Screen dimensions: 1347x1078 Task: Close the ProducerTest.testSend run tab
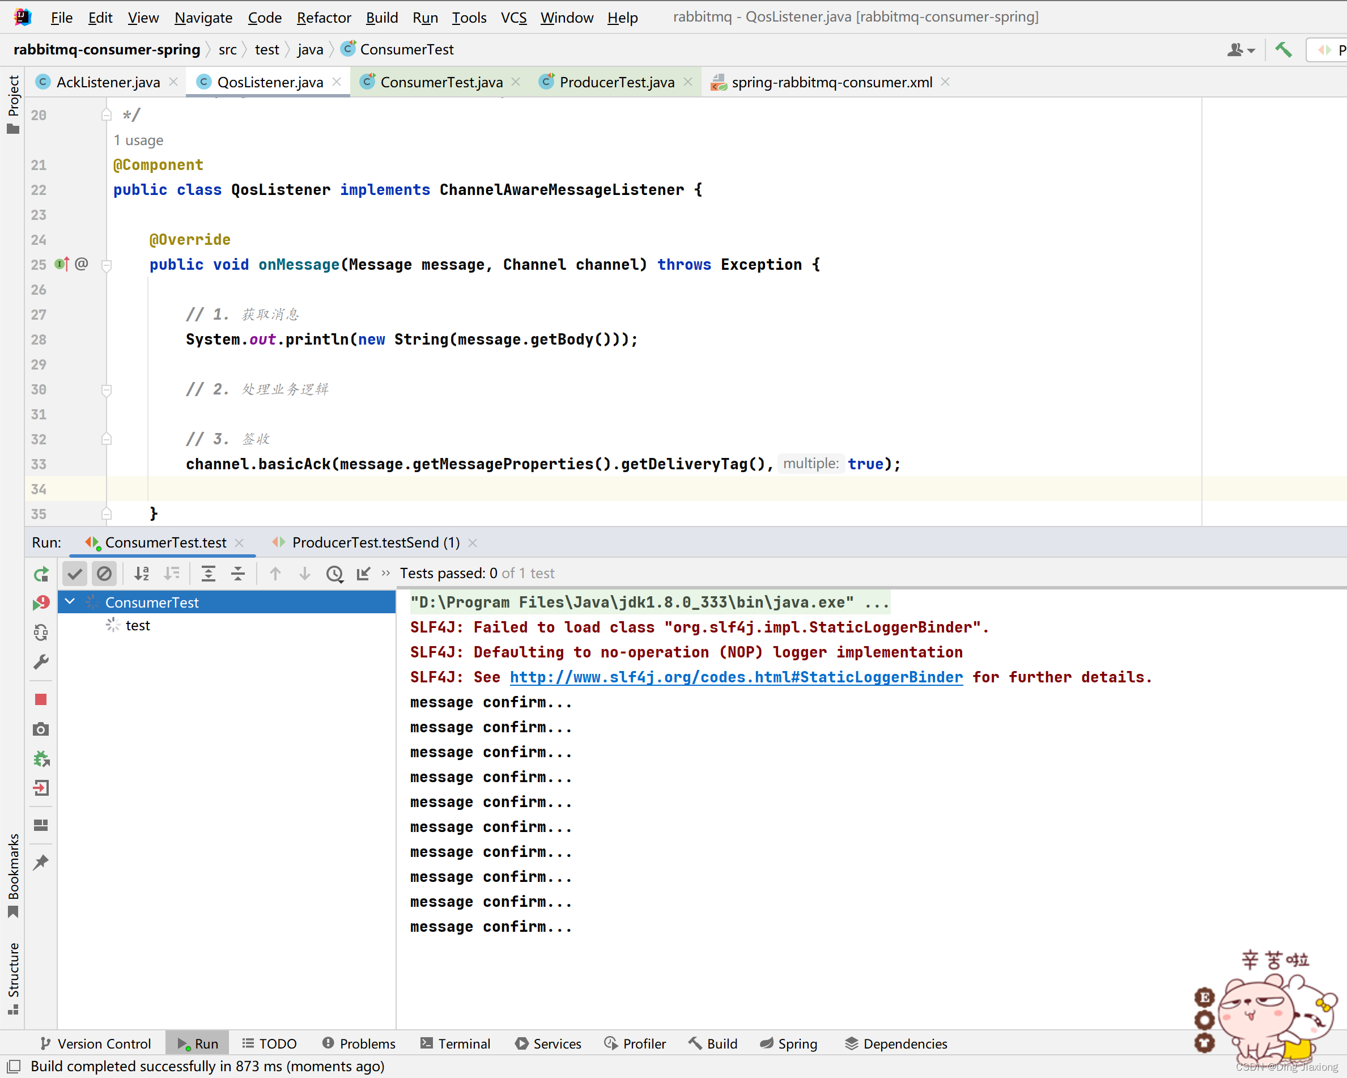[x=473, y=543]
